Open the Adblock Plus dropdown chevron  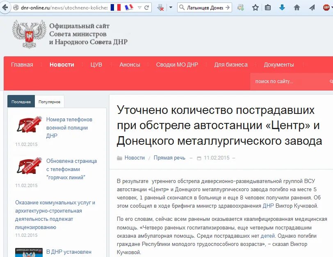(x=332, y=7)
